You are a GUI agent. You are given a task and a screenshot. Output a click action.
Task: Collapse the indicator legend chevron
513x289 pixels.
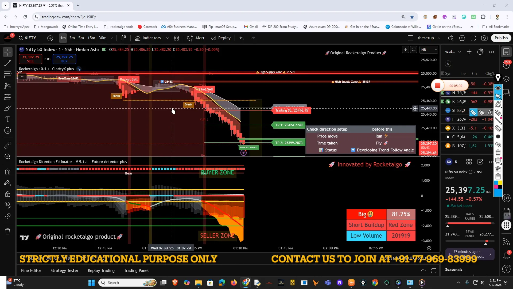point(22,77)
